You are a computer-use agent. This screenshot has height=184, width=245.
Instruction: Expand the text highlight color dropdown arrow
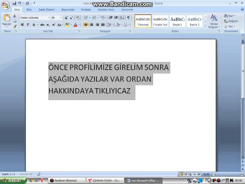coord(71,25)
